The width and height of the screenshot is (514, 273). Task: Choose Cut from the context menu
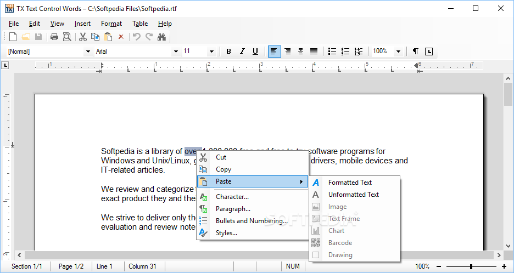click(253, 157)
